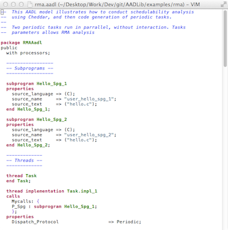
Task: Click the 'Dispatch_Protocol' property name
Action: pyautogui.click(x=35, y=222)
